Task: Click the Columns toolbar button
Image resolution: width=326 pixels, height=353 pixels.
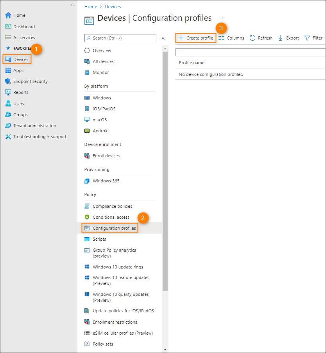Action: (x=231, y=38)
